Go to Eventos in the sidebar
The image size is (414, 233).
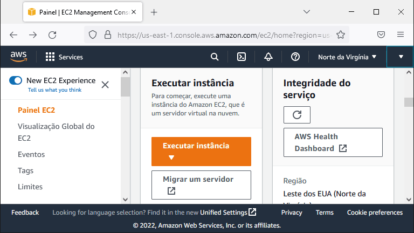31,154
